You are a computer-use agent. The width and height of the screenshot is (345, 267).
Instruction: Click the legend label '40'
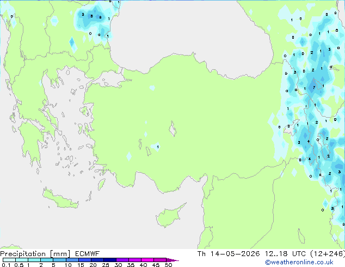(143, 265)
